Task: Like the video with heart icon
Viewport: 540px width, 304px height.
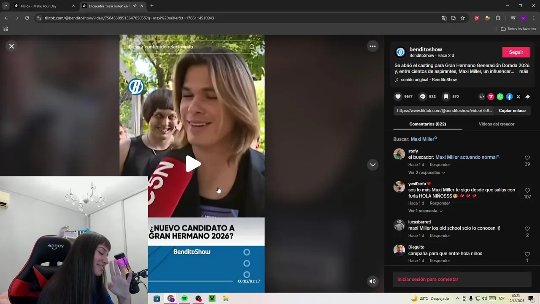Action: tap(398, 97)
